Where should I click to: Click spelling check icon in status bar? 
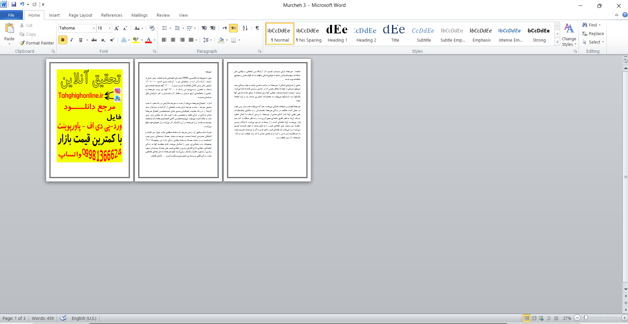(63, 318)
